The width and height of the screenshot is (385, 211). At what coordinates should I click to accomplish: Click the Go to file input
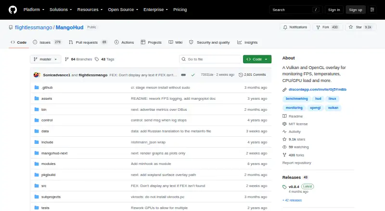(x=210, y=59)
